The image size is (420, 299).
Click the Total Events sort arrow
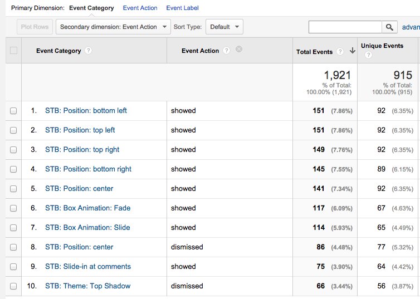click(x=352, y=51)
